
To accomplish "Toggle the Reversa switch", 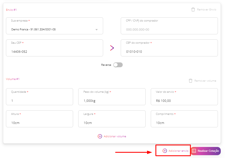I will [118, 65].
